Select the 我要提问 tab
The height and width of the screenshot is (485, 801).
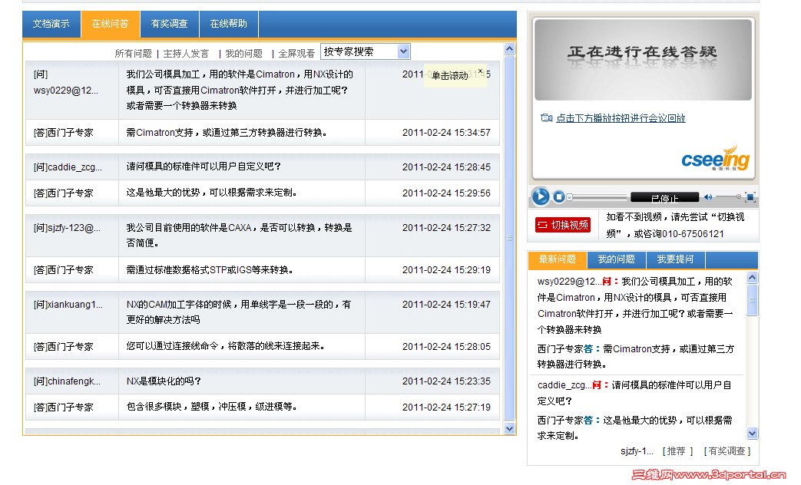(675, 259)
